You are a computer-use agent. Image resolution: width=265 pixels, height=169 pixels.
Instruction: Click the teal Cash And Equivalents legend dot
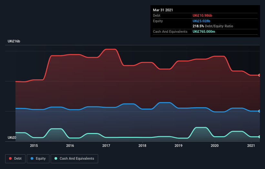point(56,158)
